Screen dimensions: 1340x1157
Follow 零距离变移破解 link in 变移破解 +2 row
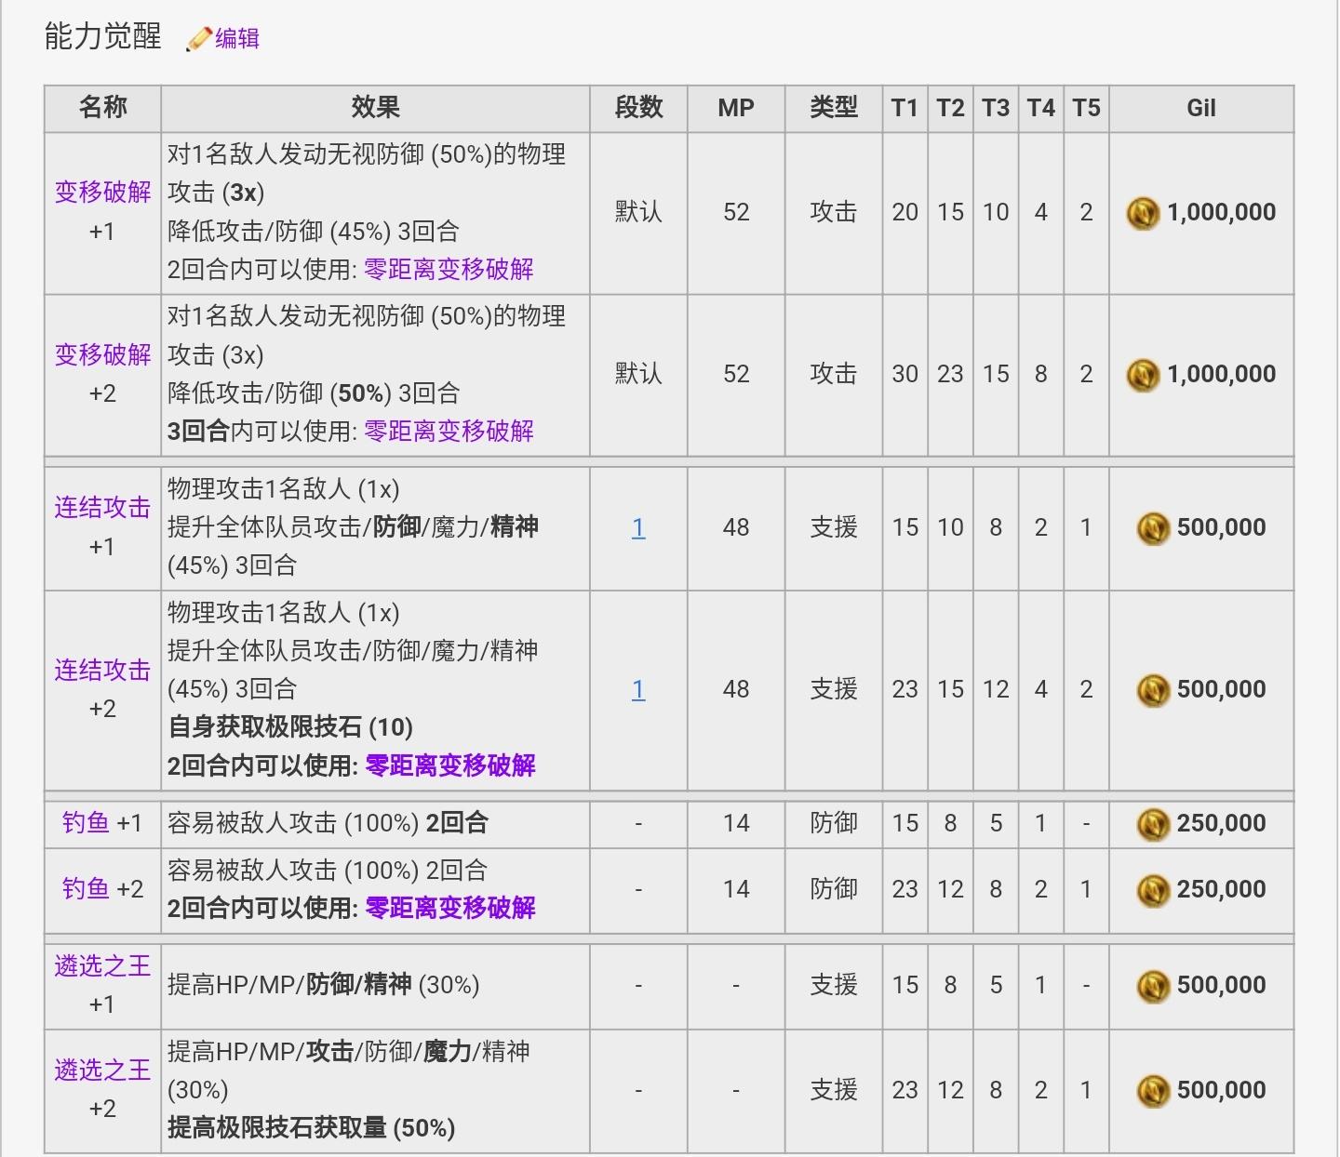pyautogui.click(x=449, y=432)
